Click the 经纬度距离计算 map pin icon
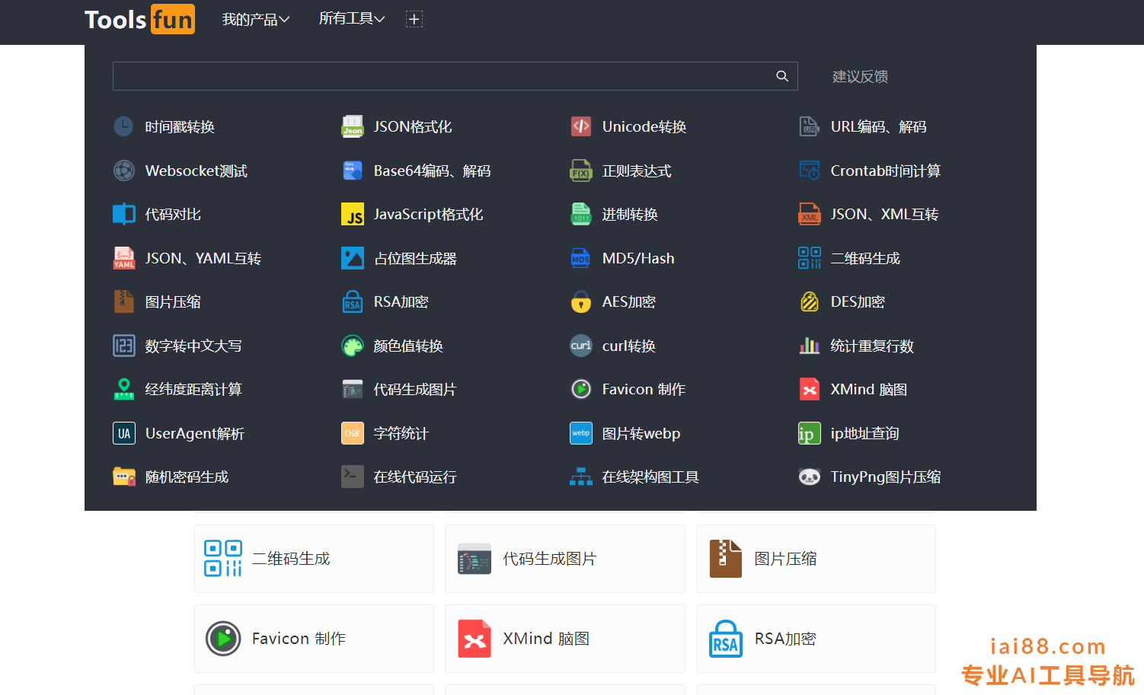The width and height of the screenshot is (1144, 695). (123, 389)
